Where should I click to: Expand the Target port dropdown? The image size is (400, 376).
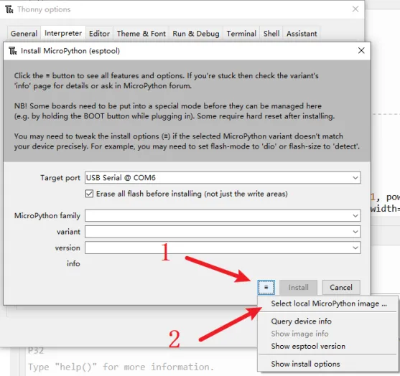(x=355, y=178)
